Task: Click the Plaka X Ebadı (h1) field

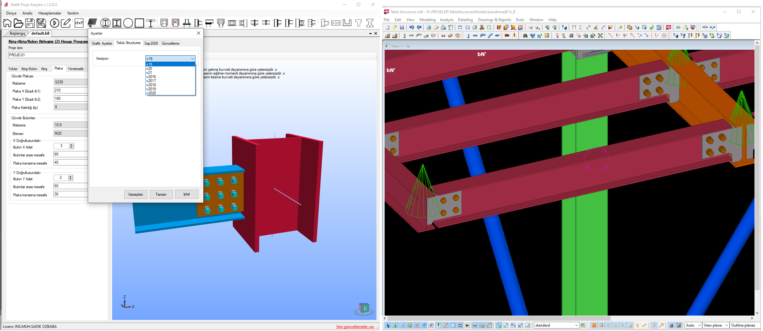Action: tap(71, 90)
